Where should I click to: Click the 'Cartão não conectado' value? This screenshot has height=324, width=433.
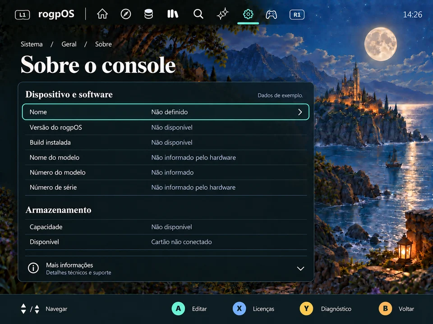(x=181, y=242)
